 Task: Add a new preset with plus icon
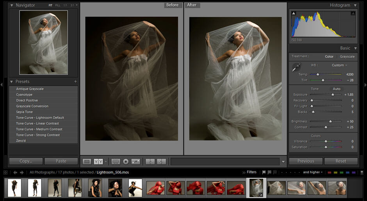[75, 82]
